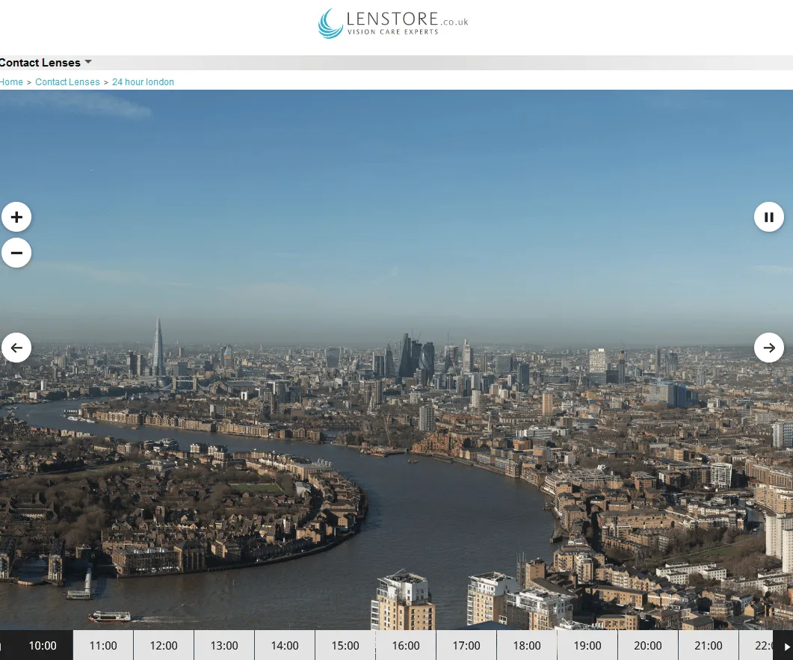Viewport: 793px width, 660px height.
Task: Switch view to 12:00
Action: [x=164, y=645]
